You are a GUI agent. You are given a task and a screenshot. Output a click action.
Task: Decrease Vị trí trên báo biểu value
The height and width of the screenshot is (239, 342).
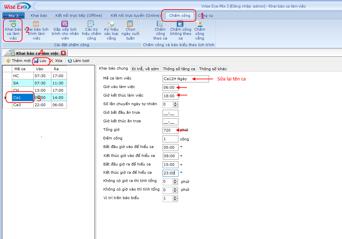(175, 200)
